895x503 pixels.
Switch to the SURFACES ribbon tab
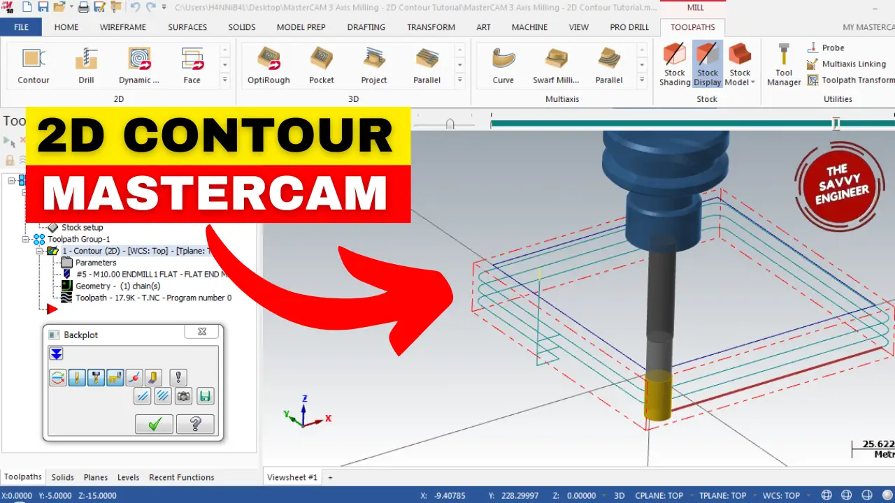pos(187,27)
